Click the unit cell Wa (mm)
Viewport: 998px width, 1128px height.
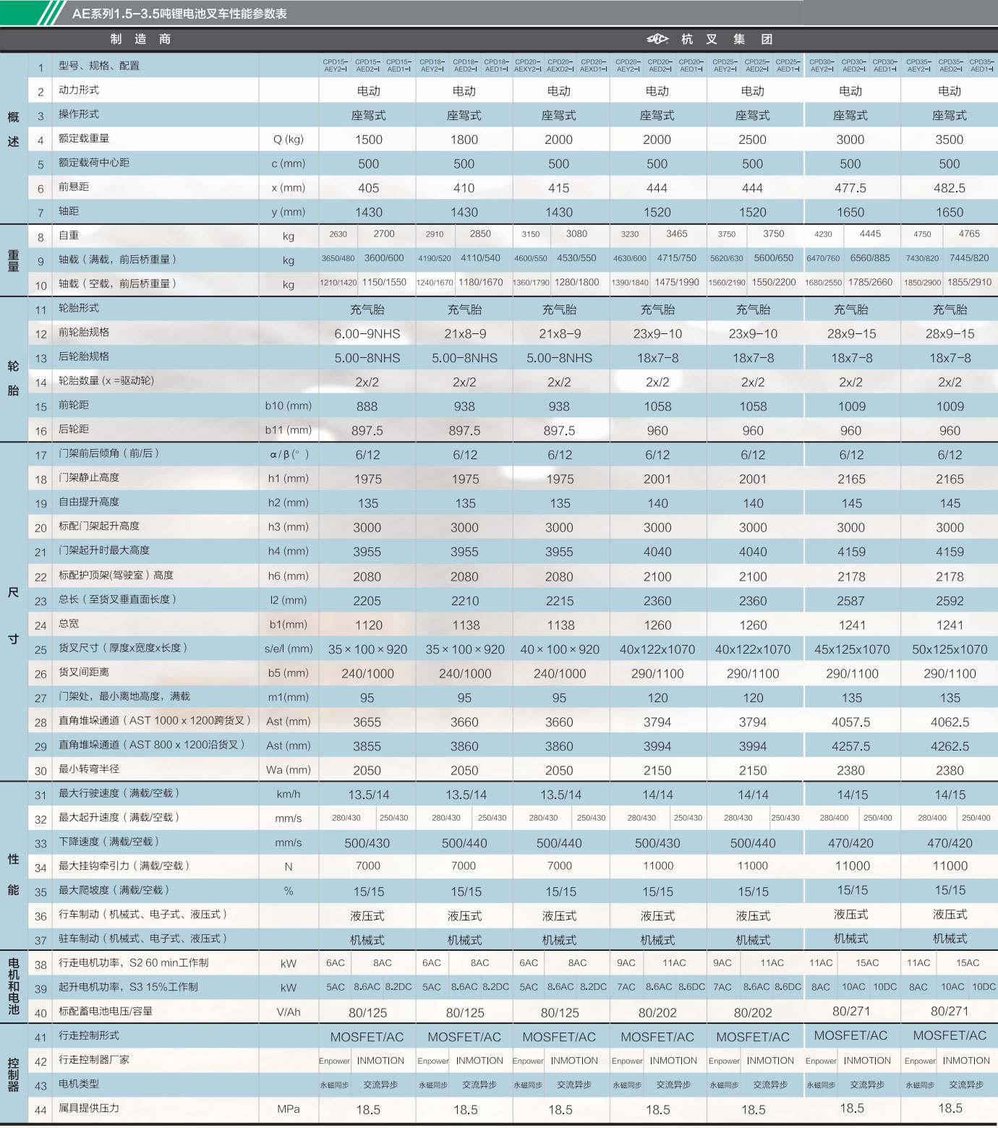coord(289,770)
